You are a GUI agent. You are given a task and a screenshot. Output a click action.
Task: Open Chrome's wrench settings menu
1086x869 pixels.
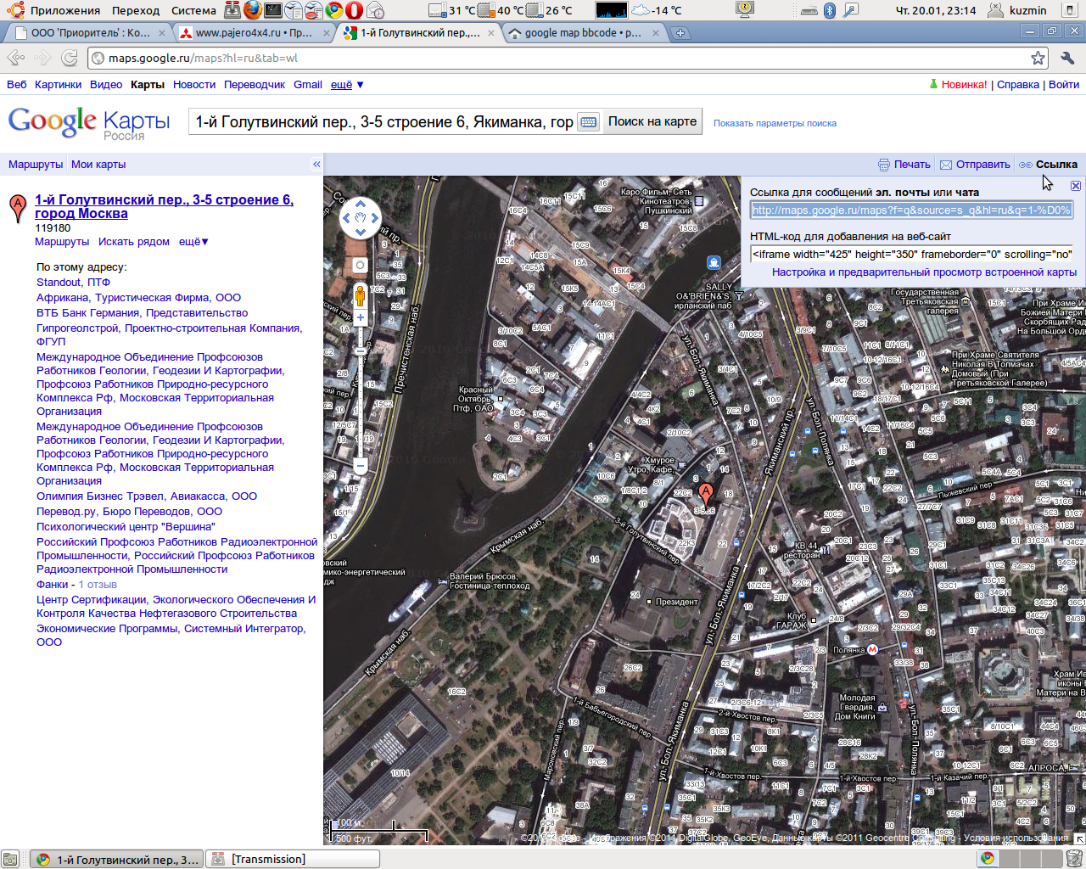point(1067,58)
